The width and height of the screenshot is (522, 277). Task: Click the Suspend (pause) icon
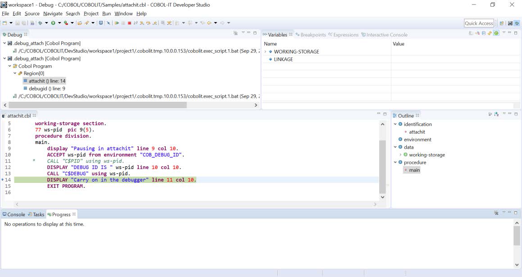[x=123, y=23]
